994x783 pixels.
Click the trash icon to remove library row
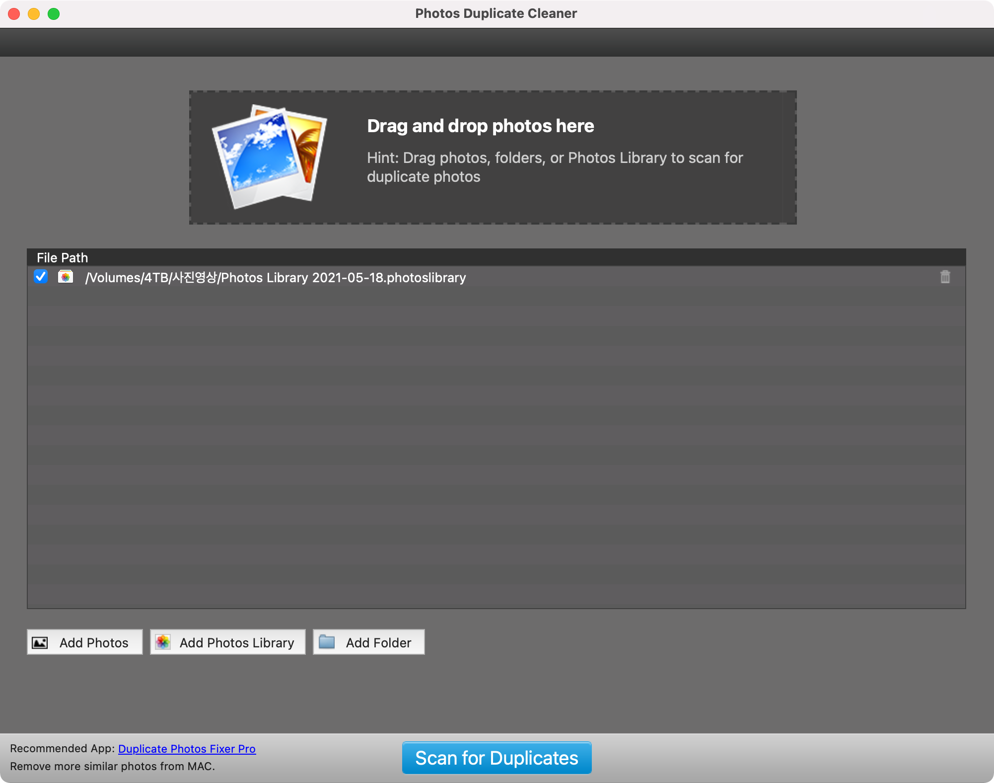click(945, 277)
